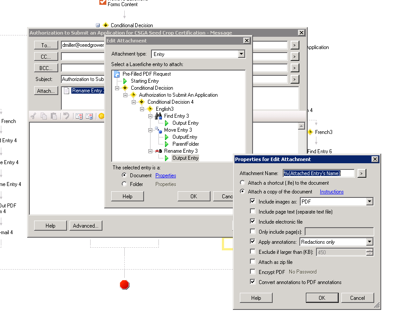Screen dimensions: 393x330
Task: Click the token button beside Attachment Name
Action: 361,173
